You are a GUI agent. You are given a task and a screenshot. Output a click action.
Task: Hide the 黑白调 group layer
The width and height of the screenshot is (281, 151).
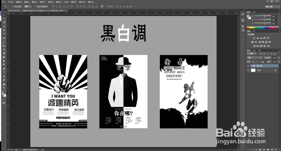tap(248, 66)
